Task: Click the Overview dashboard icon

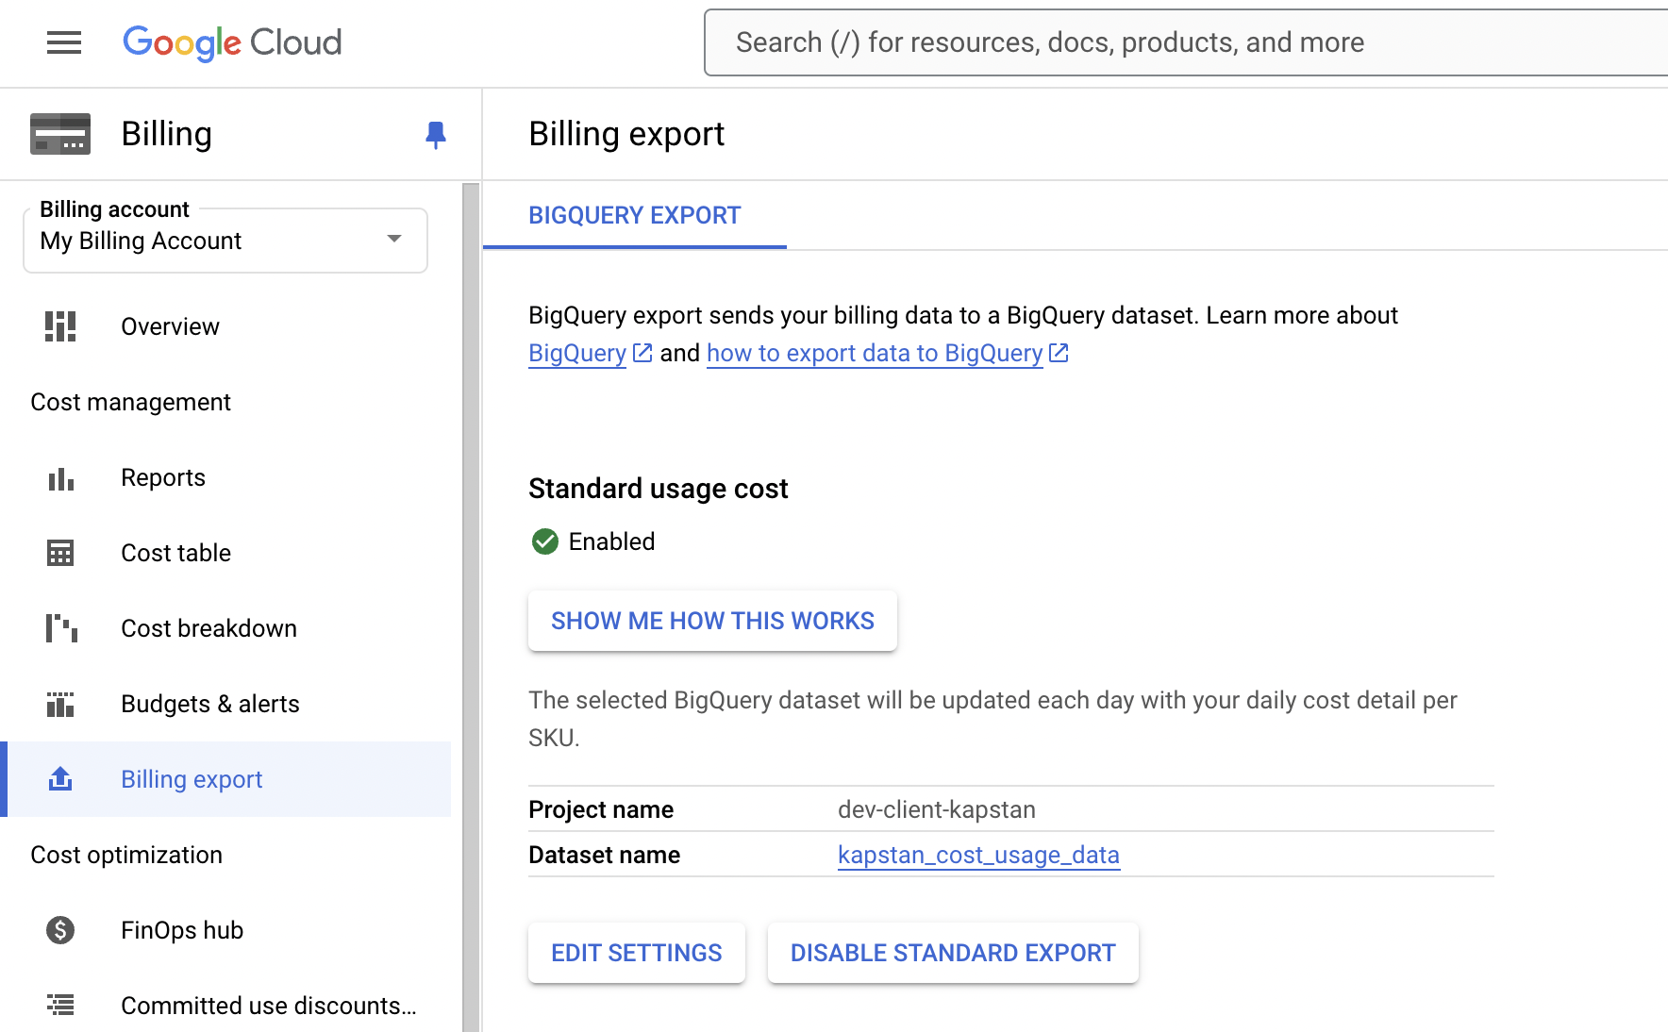Action: point(60,326)
